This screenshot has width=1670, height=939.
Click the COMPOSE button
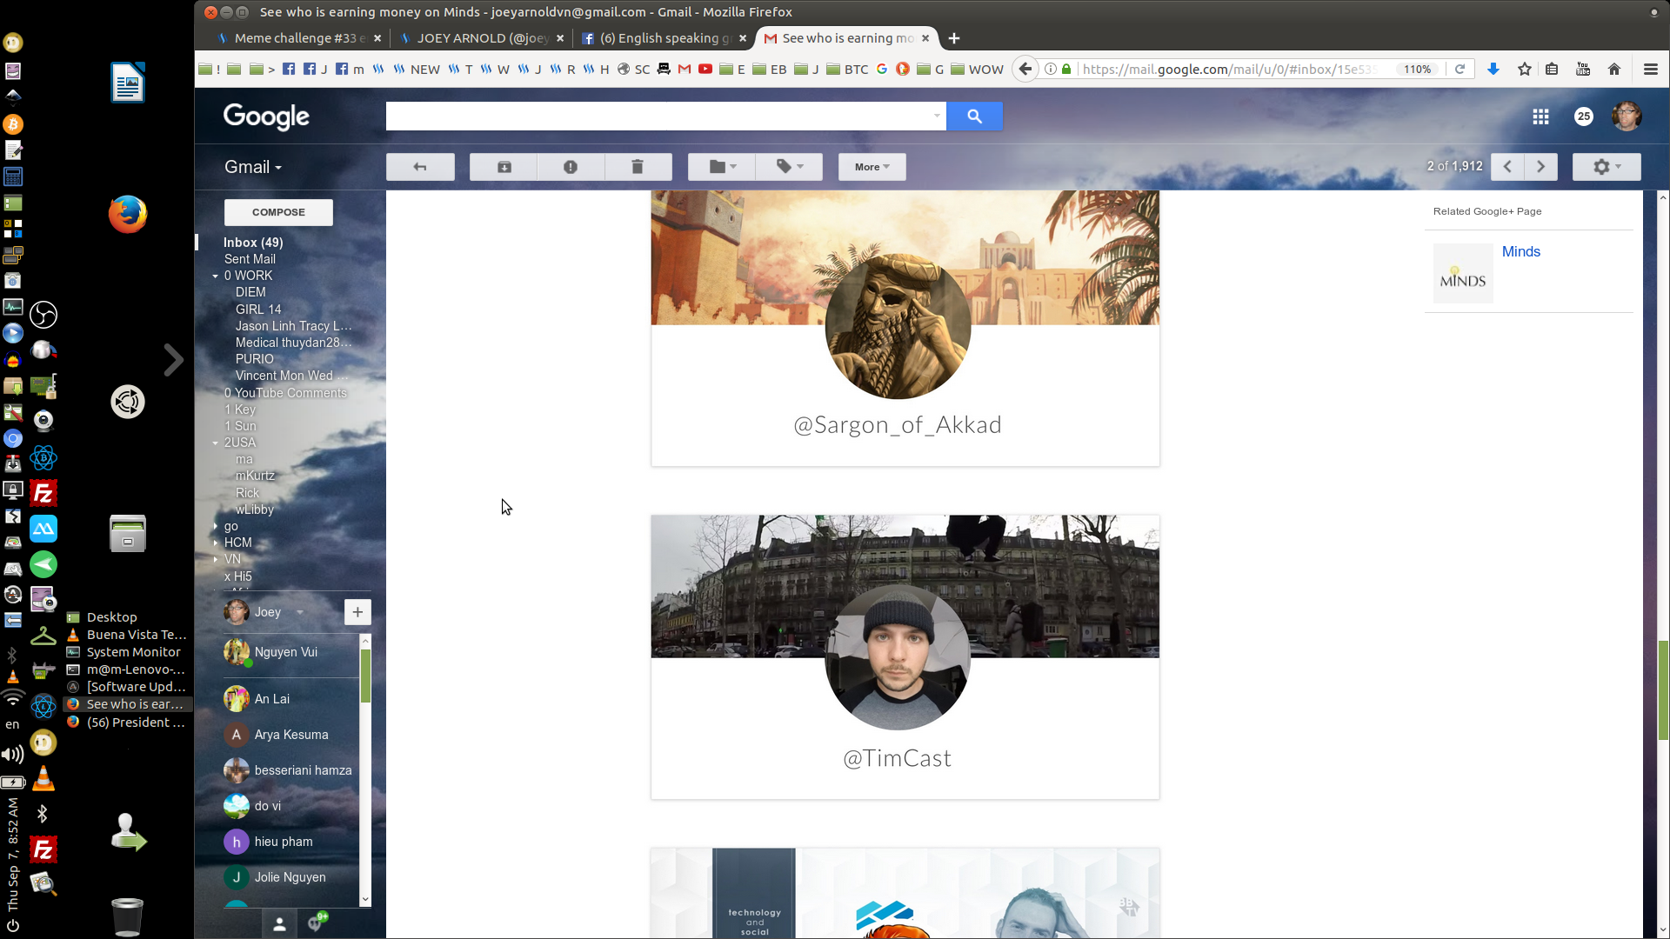point(278,212)
